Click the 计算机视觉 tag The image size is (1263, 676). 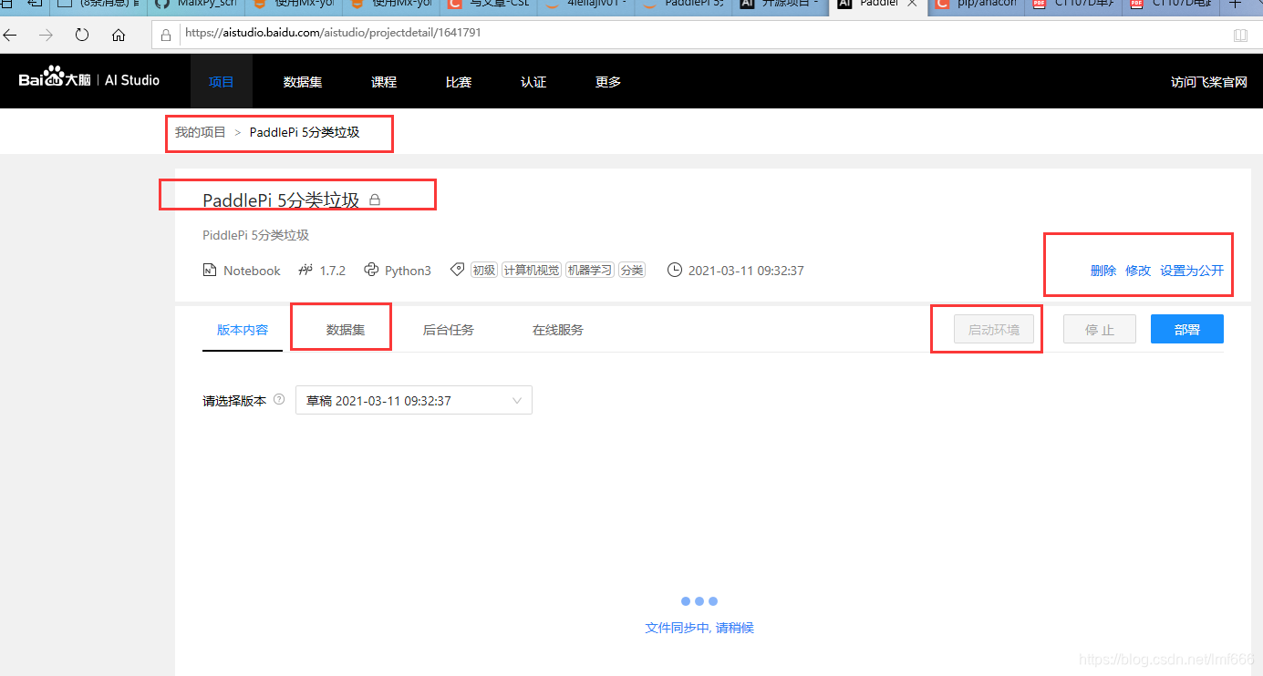point(532,271)
